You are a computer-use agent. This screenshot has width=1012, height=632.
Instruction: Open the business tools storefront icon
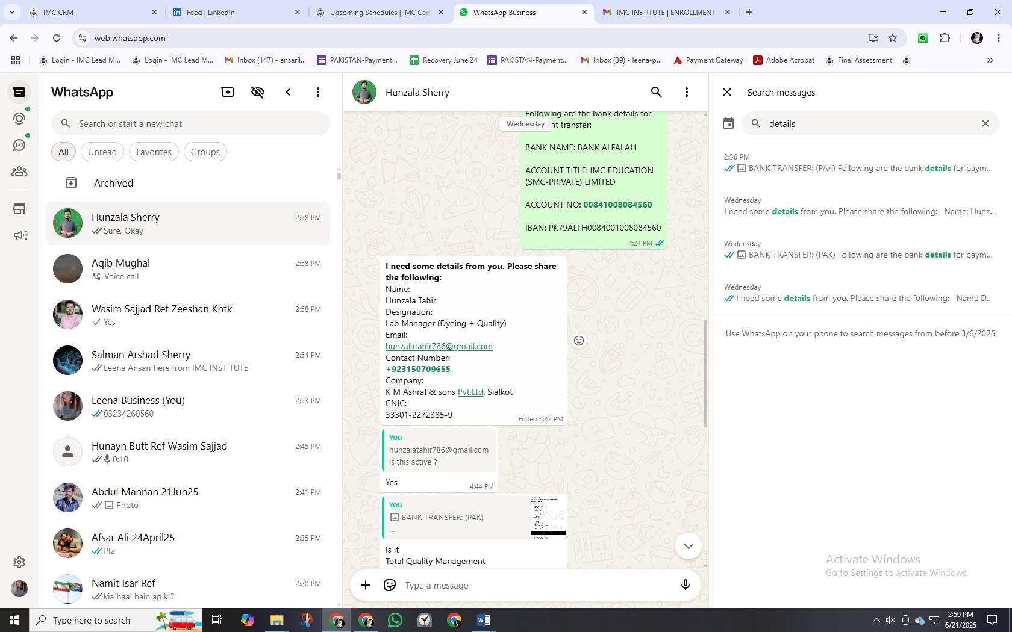coord(19,209)
